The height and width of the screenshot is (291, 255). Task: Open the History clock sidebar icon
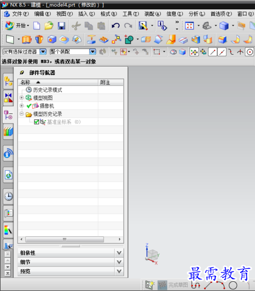pos(8,196)
